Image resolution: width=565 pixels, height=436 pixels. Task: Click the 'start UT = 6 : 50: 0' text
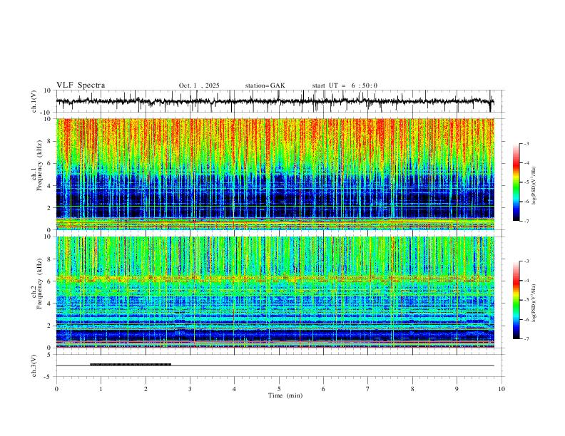pos(345,85)
